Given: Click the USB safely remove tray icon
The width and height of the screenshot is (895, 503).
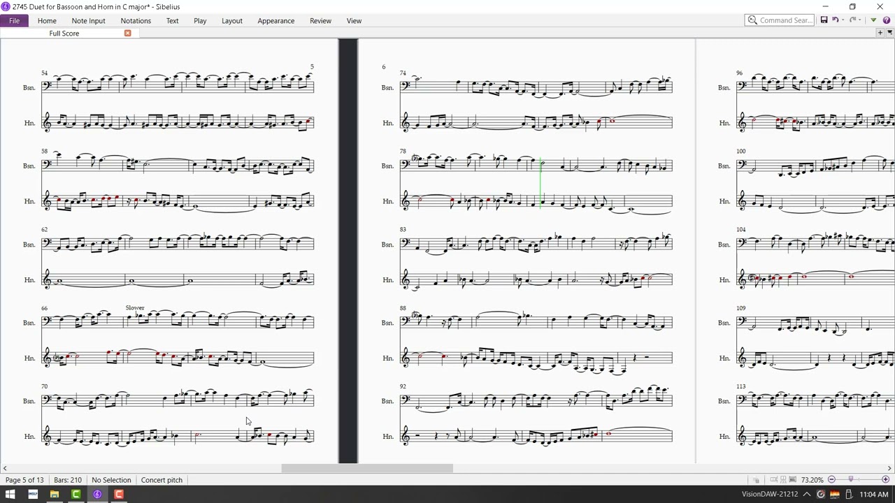Looking at the screenshot, I should pos(849,495).
